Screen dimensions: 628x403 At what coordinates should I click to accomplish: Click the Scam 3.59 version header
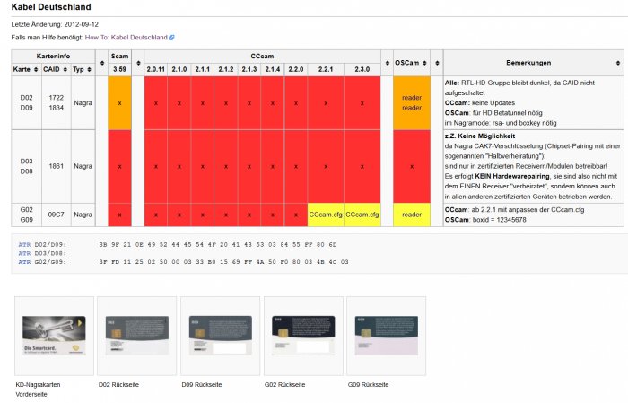(119, 69)
